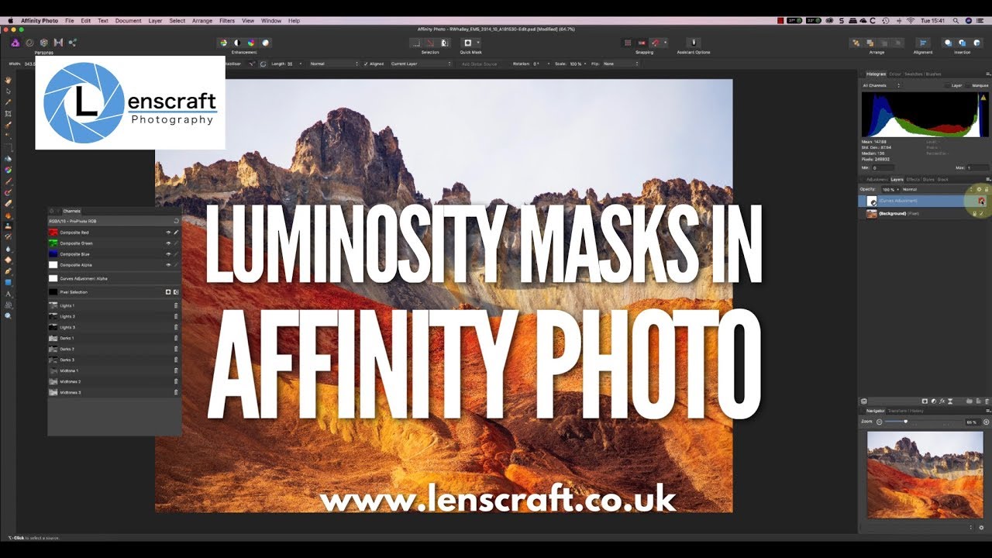Viewport: 992px width, 558px height.
Task: Open the Affinity Photo application menu
Action: (41, 20)
